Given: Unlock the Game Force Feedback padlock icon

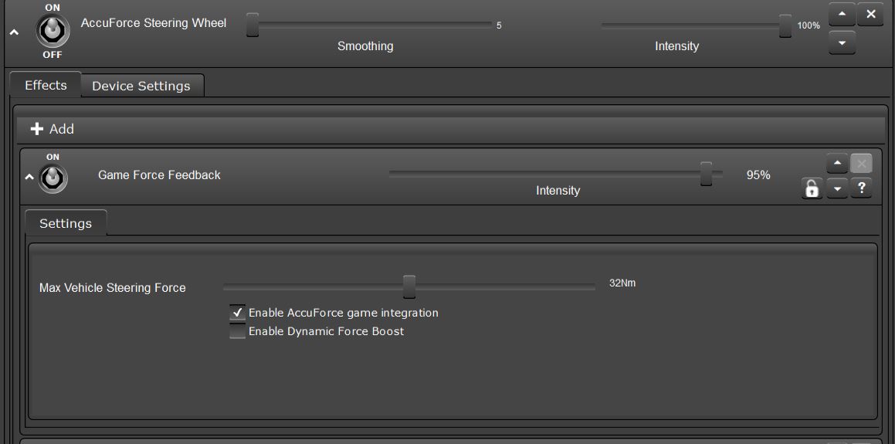Looking at the screenshot, I should click(812, 188).
